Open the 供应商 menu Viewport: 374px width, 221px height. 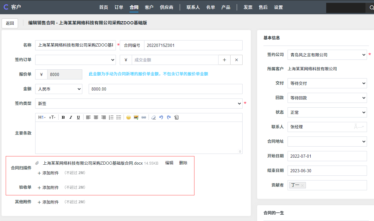(167, 7)
